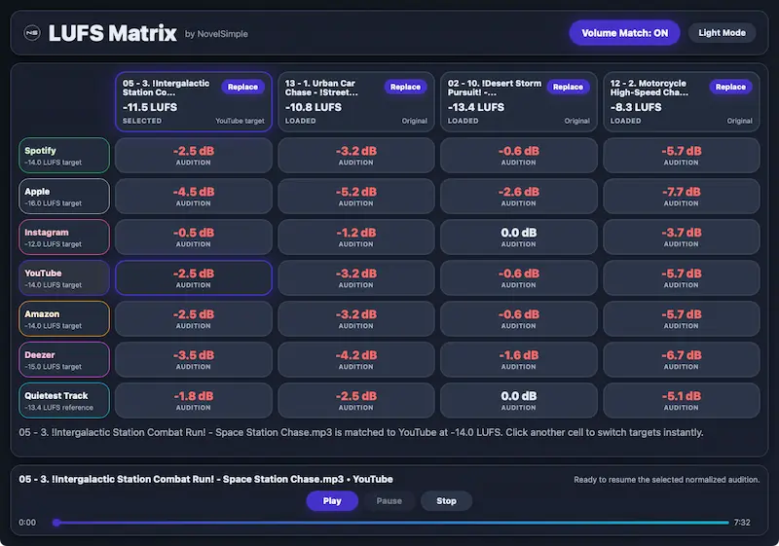Choose the Deezer target row label
Screen dimensions: 779x546
point(64,359)
